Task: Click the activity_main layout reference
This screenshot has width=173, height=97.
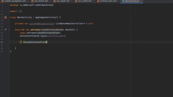Action: pyautogui.click(x=56, y=36)
